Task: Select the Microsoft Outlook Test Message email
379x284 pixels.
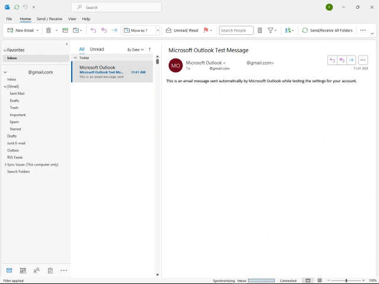Action: tap(113, 72)
